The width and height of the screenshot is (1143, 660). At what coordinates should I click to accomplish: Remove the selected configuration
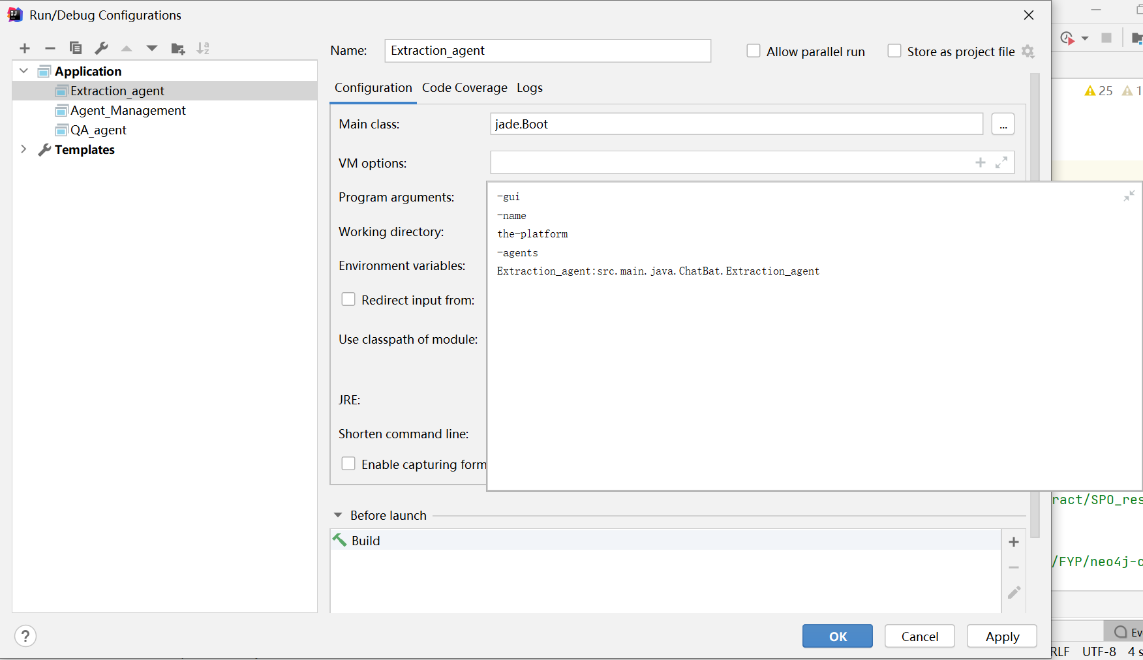pyautogui.click(x=50, y=48)
